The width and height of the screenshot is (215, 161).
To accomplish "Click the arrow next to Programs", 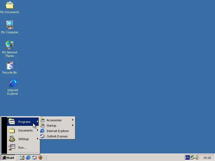I will (x=37, y=122).
